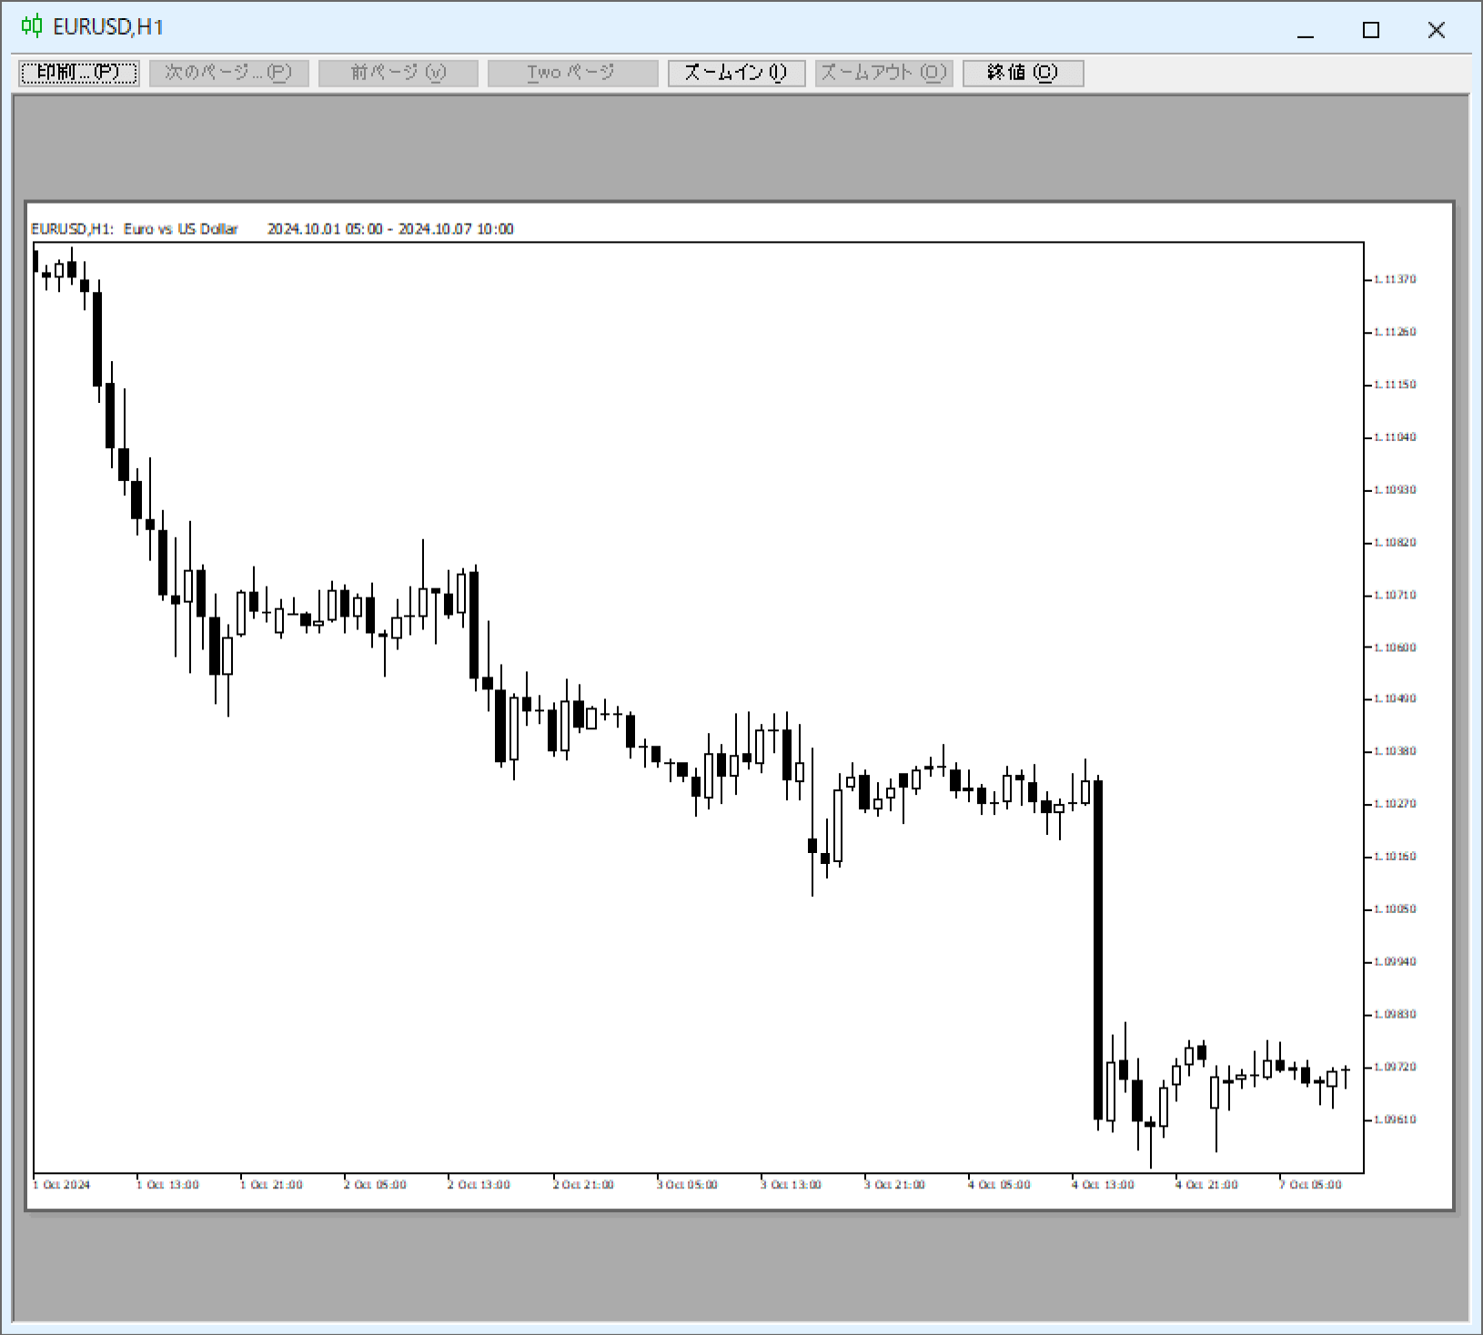Click the 1.10380 price label
Viewport: 1483px width, 1335px height.
point(1395,752)
